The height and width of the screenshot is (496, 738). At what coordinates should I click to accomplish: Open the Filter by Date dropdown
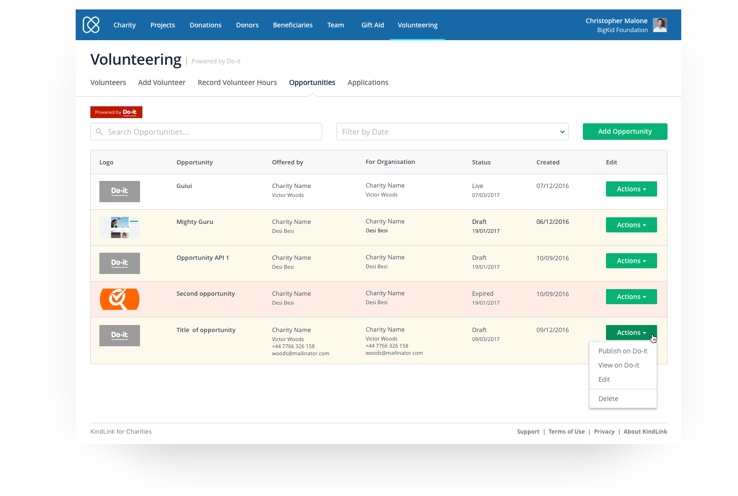[452, 132]
